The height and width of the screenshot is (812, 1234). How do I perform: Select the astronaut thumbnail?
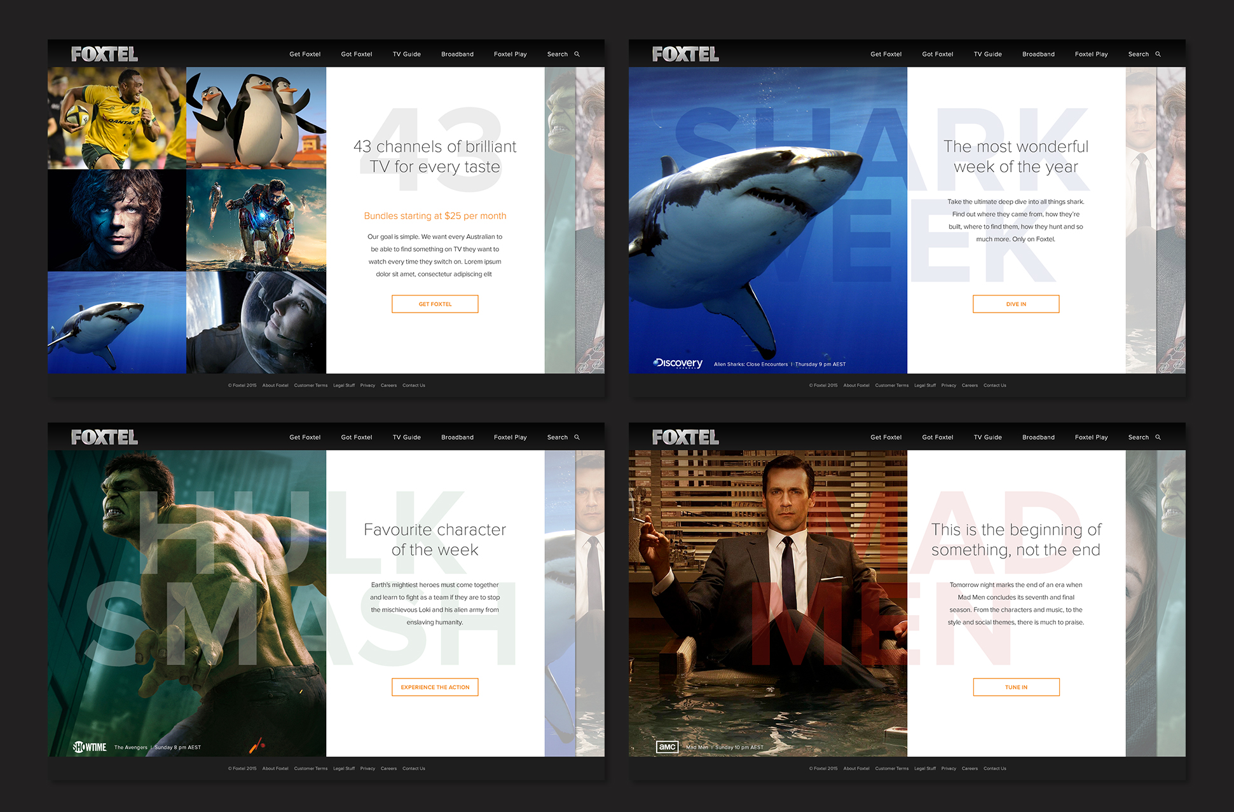pos(256,322)
